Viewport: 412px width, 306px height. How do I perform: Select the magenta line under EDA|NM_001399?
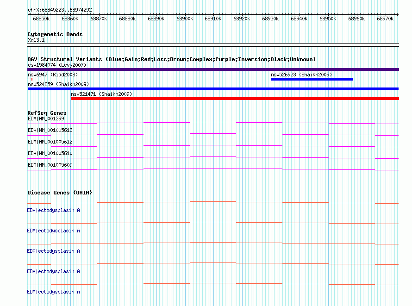point(213,123)
